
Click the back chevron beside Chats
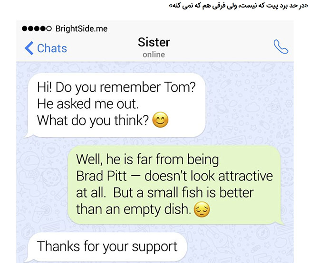click(x=29, y=48)
